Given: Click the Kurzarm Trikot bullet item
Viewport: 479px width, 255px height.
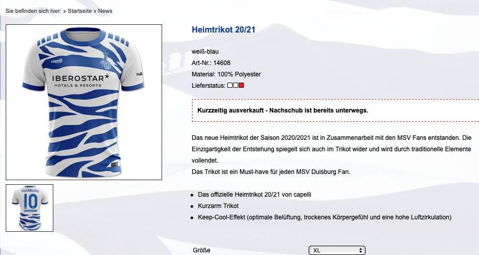Looking at the screenshot, I should [218, 206].
